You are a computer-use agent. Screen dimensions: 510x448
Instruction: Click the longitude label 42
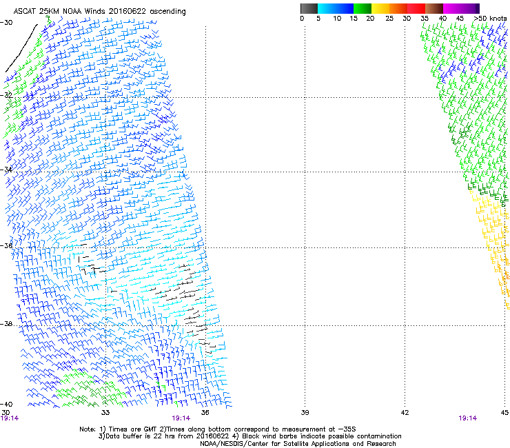405,413
